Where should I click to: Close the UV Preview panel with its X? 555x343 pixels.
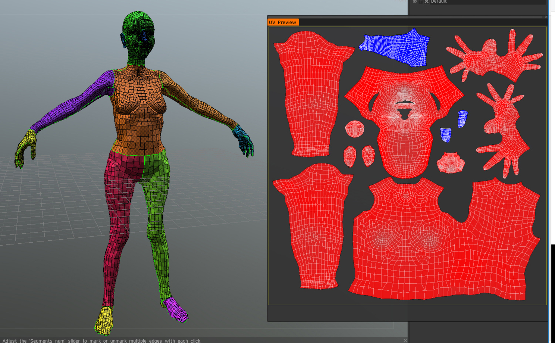546,17
